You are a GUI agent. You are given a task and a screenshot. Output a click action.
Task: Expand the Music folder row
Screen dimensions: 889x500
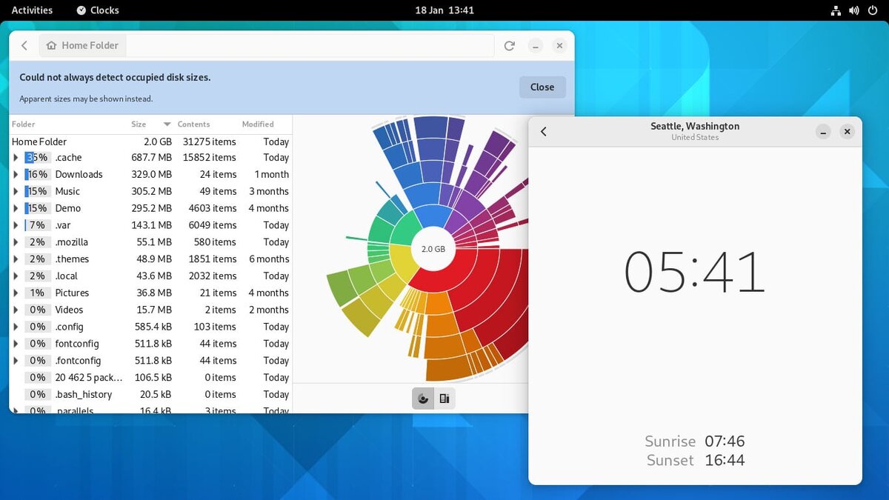(x=16, y=192)
